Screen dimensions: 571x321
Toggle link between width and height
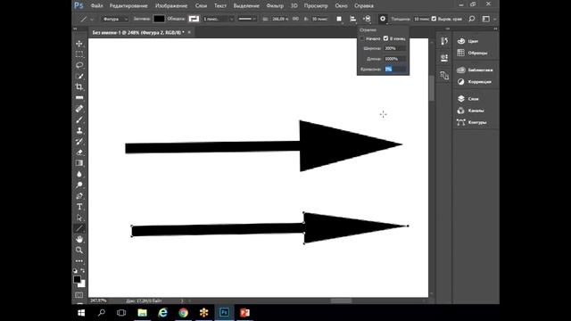pos(295,19)
